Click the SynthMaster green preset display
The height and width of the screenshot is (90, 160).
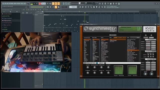click(x=130, y=29)
